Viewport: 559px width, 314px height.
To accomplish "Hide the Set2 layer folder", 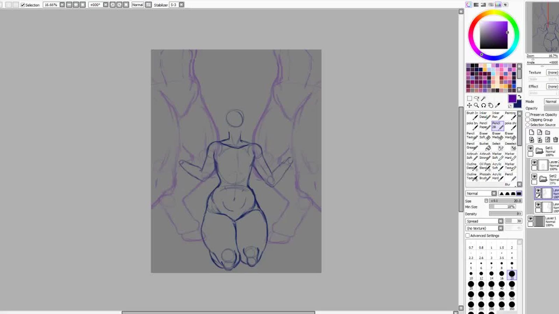I will pos(534,177).
